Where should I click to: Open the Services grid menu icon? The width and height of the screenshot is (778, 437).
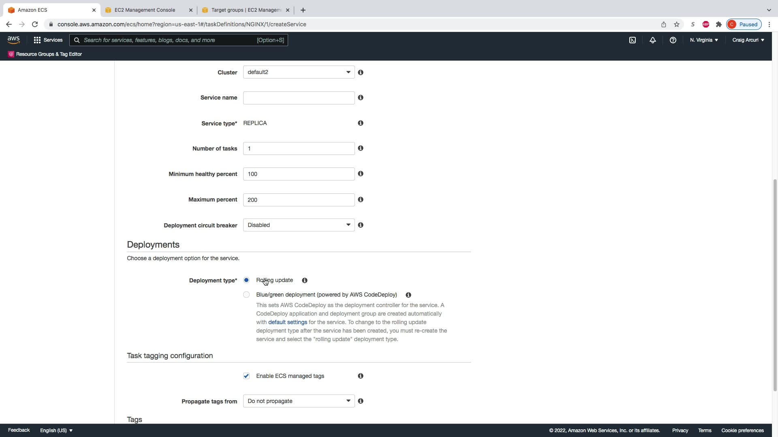37,40
